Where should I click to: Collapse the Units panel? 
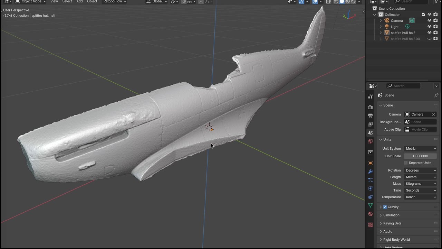click(387, 139)
